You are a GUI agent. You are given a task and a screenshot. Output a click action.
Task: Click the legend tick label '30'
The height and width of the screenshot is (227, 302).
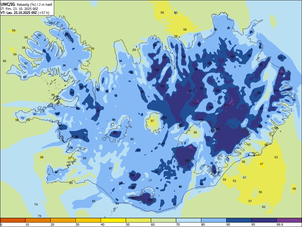[x=77, y=225]
